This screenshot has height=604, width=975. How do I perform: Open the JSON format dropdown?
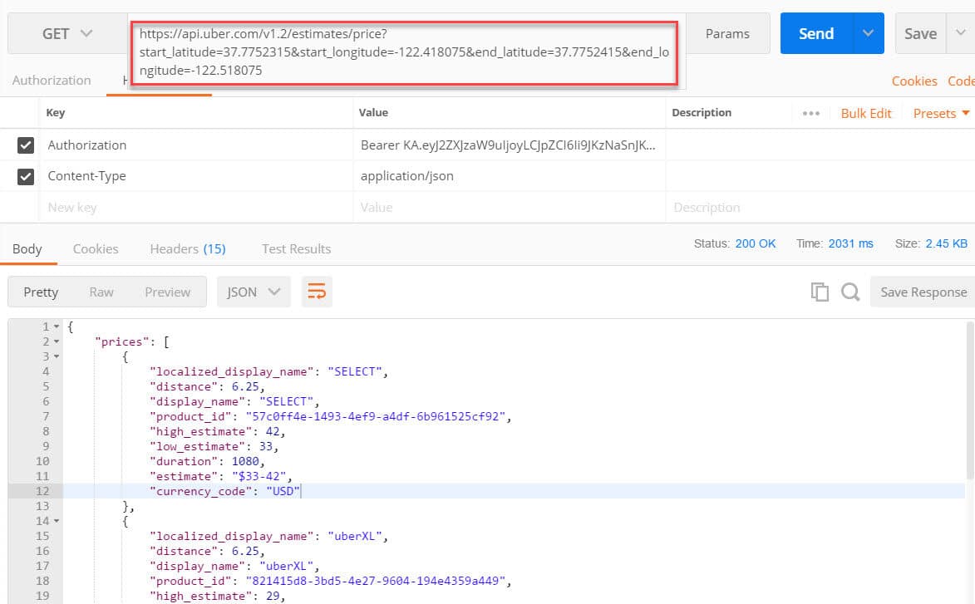point(253,292)
